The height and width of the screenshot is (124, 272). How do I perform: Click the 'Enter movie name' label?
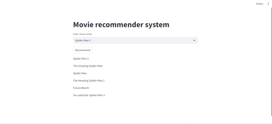pyautogui.click(x=82, y=34)
